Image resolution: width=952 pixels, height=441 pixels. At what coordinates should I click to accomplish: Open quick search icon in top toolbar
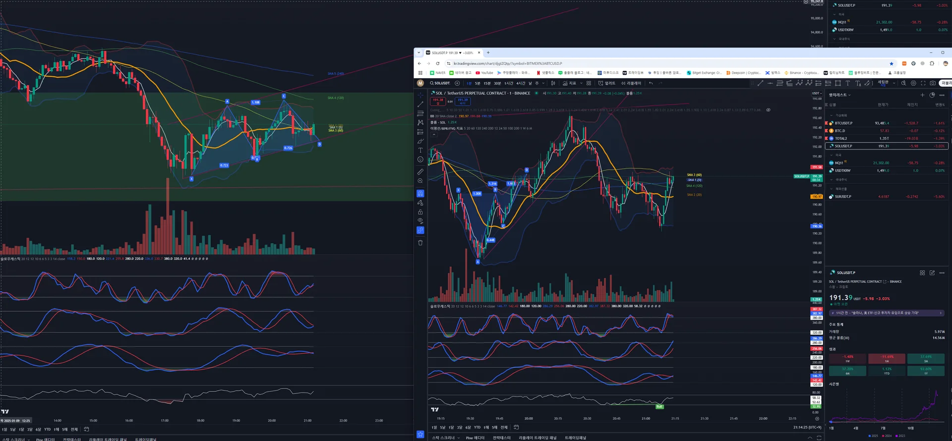pyautogui.click(x=903, y=83)
